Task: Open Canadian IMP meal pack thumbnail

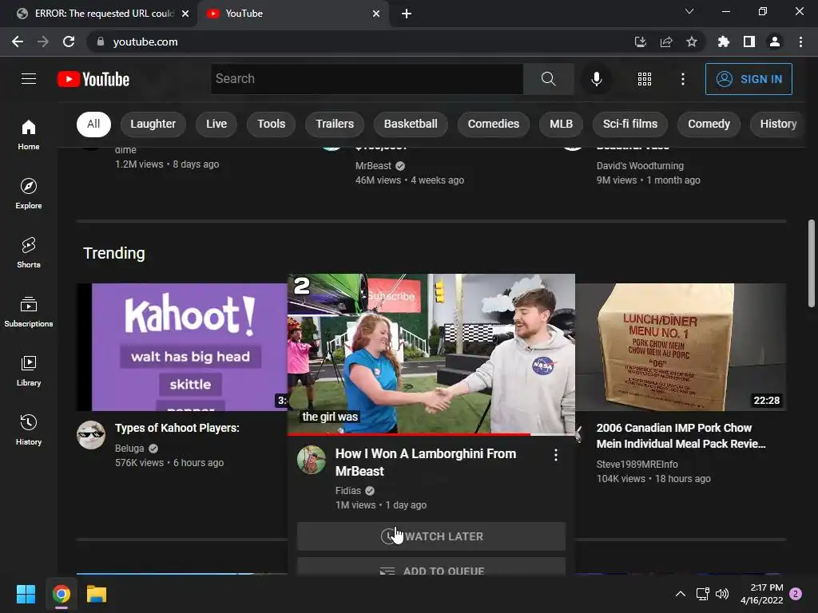Action: (681, 347)
